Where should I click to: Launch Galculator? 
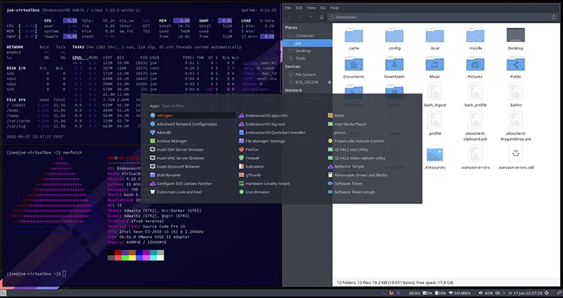(x=251, y=167)
